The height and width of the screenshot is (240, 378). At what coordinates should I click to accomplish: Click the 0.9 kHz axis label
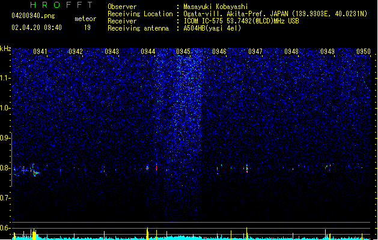click(x=5, y=138)
